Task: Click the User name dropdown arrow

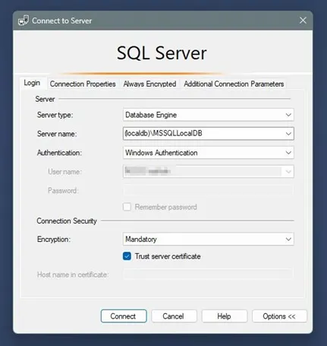Action: 288,172
